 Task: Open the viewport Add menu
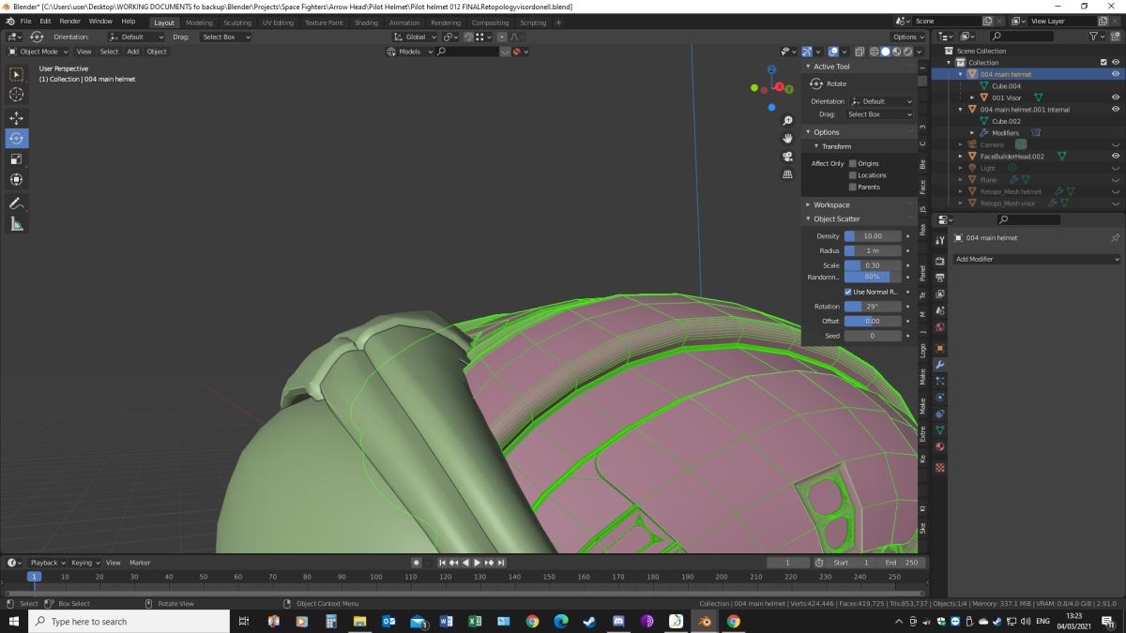tap(132, 52)
